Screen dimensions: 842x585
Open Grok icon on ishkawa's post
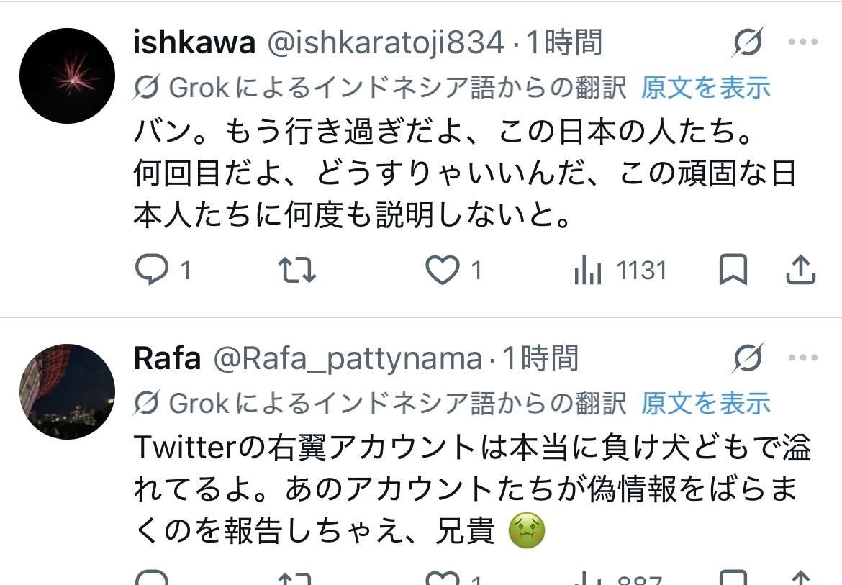748,42
